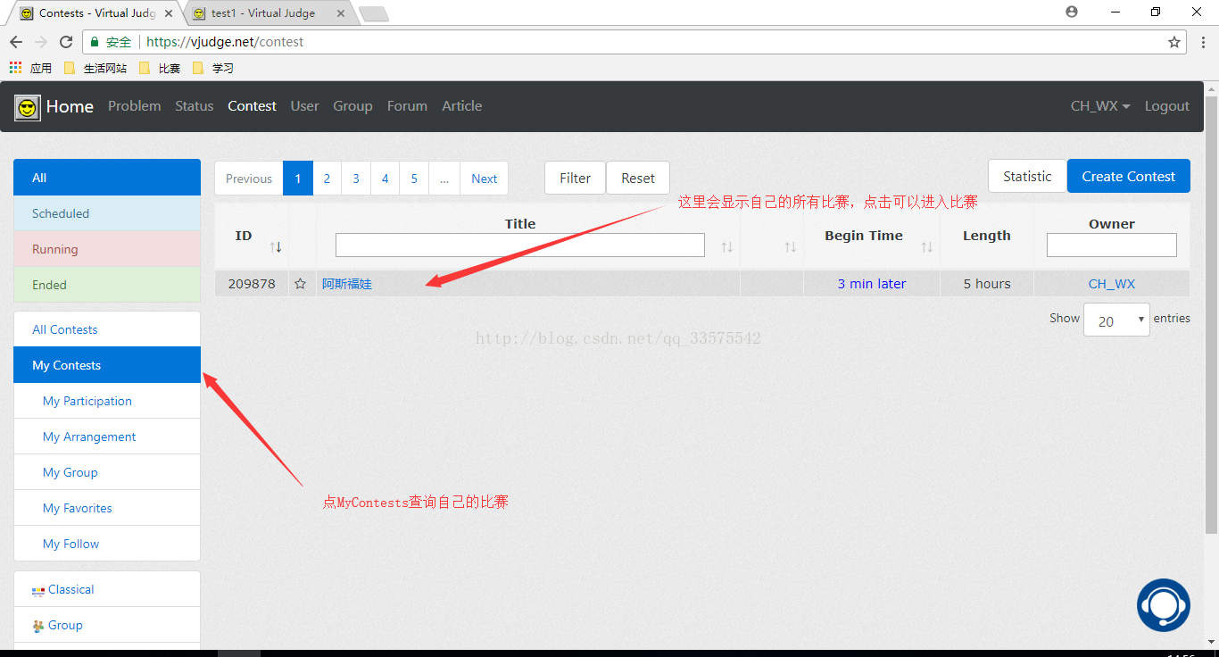This screenshot has width=1219, height=657.
Task: Open the 比赛 bookmarks folder
Action: (160, 68)
